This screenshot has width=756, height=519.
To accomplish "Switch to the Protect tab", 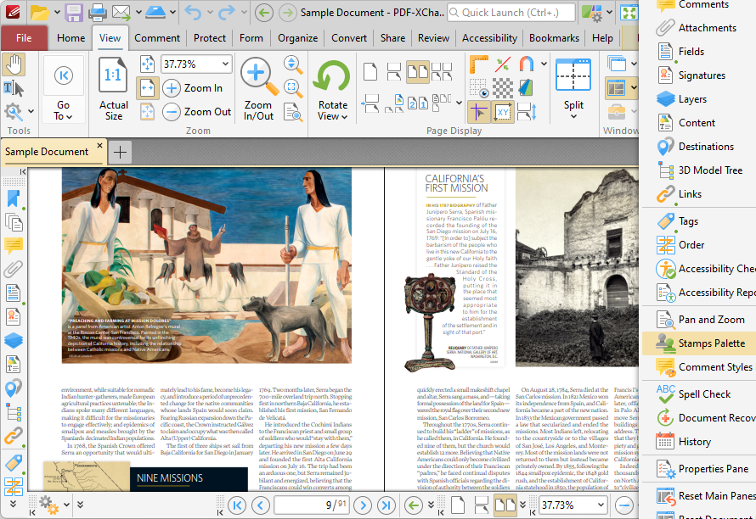I will [x=210, y=38].
